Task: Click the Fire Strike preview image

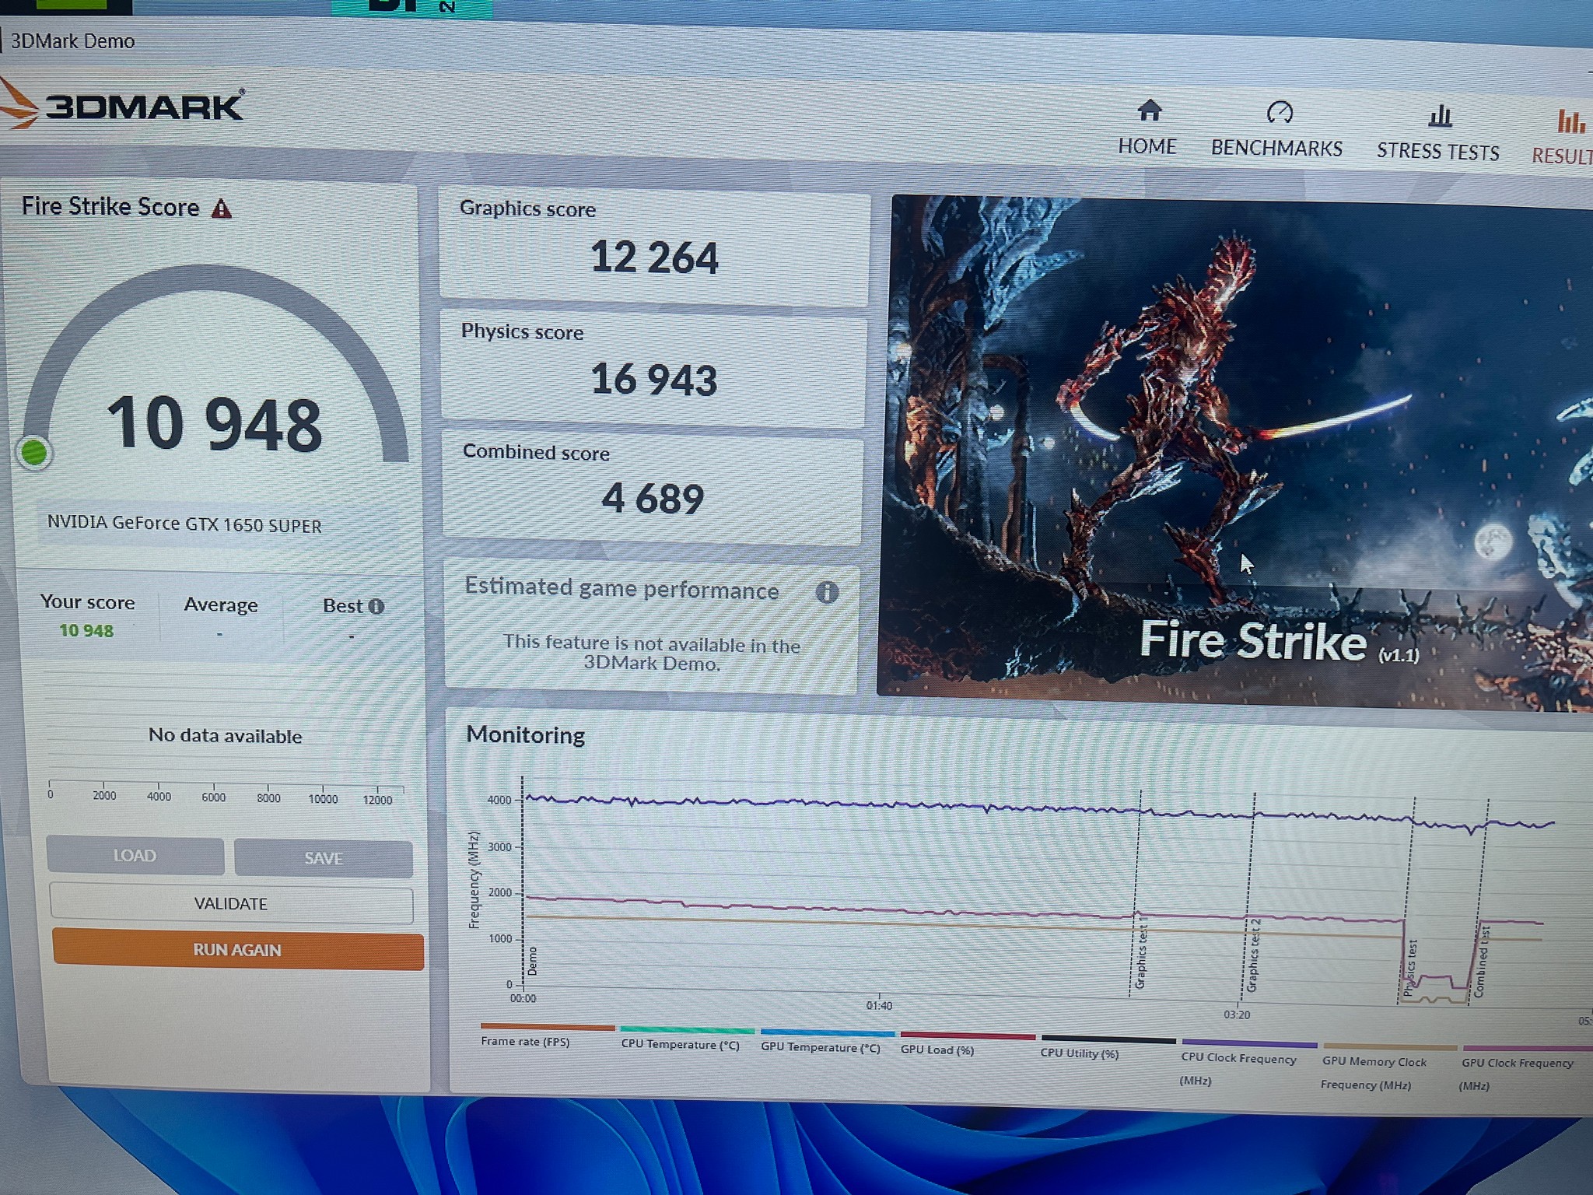Action: tap(1237, 451)
